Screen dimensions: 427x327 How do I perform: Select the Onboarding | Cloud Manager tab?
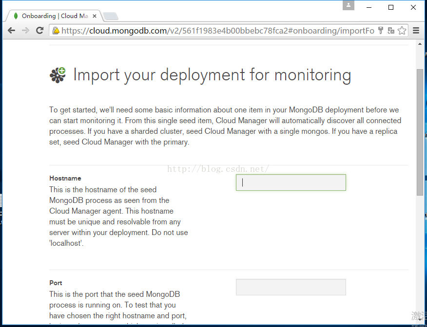point(55,16)
